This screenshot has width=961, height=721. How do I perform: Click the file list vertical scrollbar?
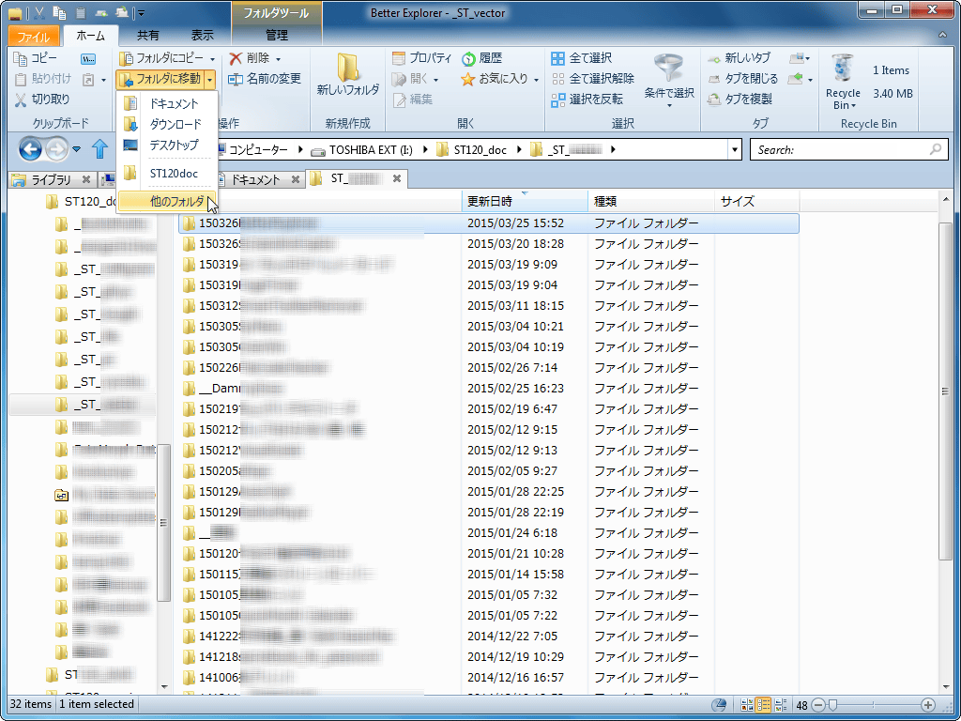(x=945, y=392)
